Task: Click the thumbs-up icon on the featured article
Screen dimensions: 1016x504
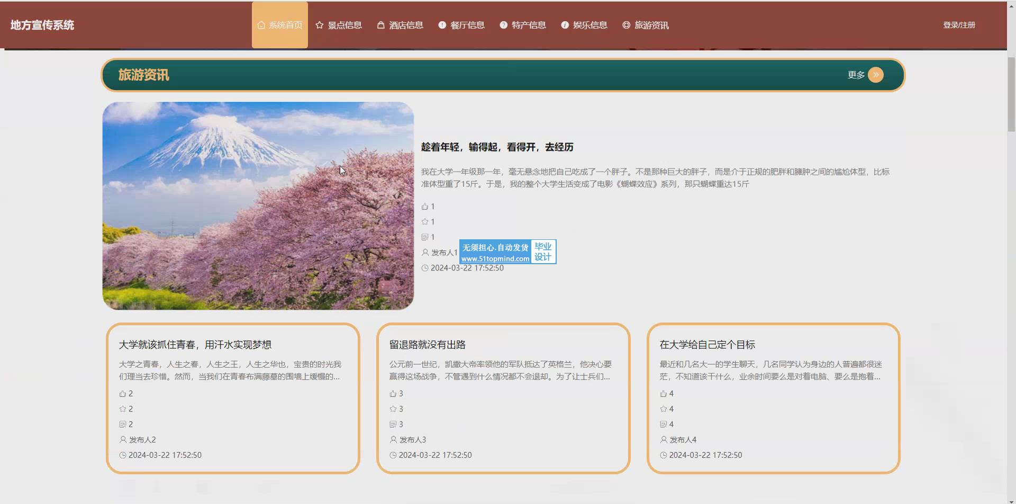Action: (425, 206)
